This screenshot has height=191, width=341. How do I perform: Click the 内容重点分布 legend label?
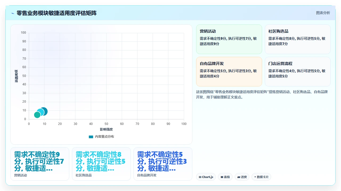point(104,137)
